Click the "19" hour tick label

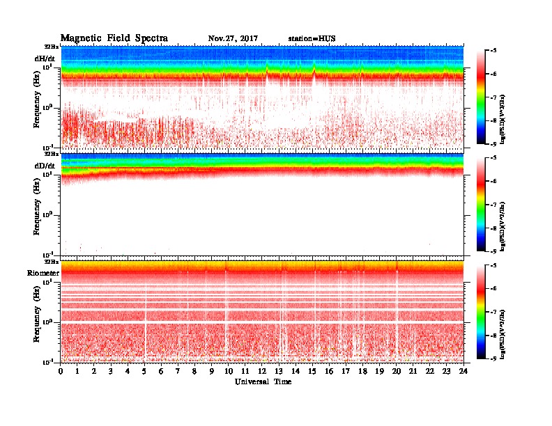379,371
